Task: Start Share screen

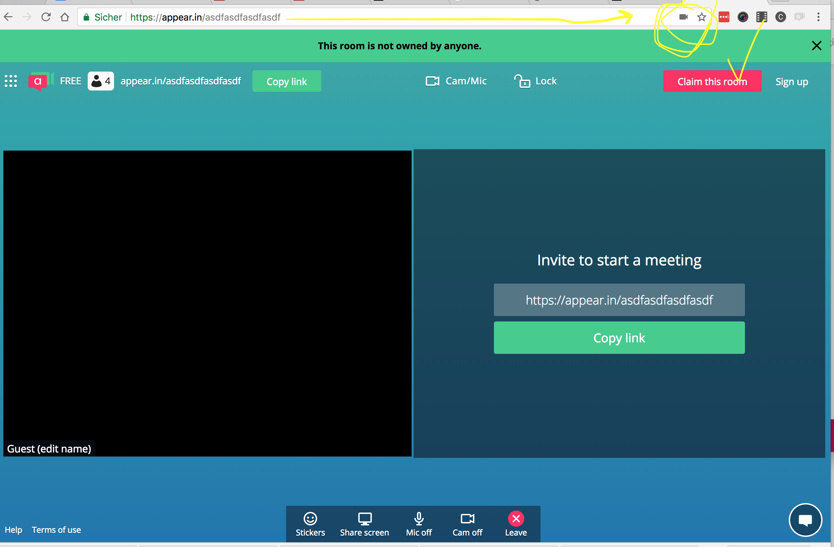Action: (x=364, y=524)
